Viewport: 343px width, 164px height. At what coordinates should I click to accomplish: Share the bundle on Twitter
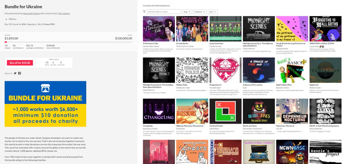coord(15,73)
